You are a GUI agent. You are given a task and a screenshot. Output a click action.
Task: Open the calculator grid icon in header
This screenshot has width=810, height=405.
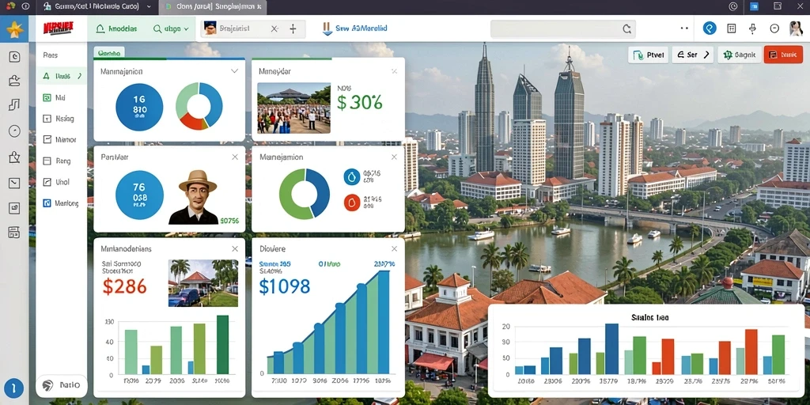[732, 28]
